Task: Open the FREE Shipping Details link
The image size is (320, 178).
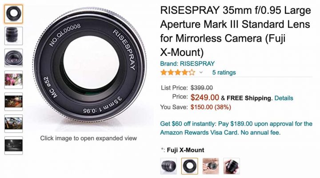Action: [x=284, y=98]
